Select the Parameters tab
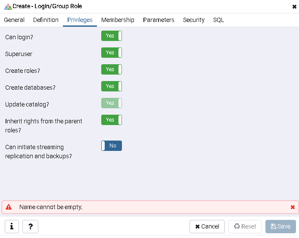This screenshot has width=299, height=238. 159,20
